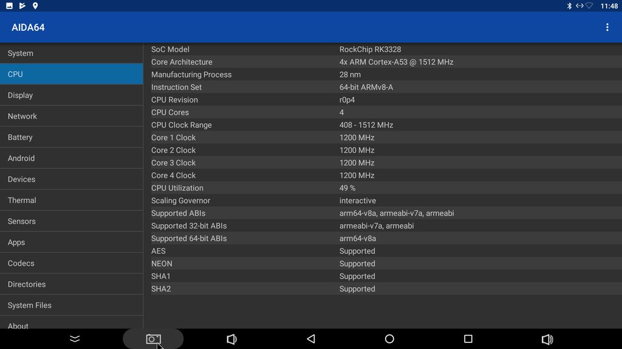Click the SoC Model row

click(x=383, y=50)
